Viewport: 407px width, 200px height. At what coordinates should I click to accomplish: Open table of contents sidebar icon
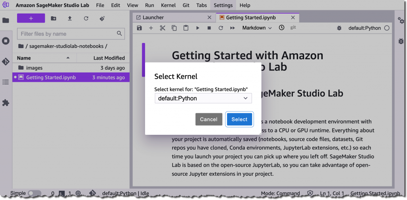tap(6, 82)
